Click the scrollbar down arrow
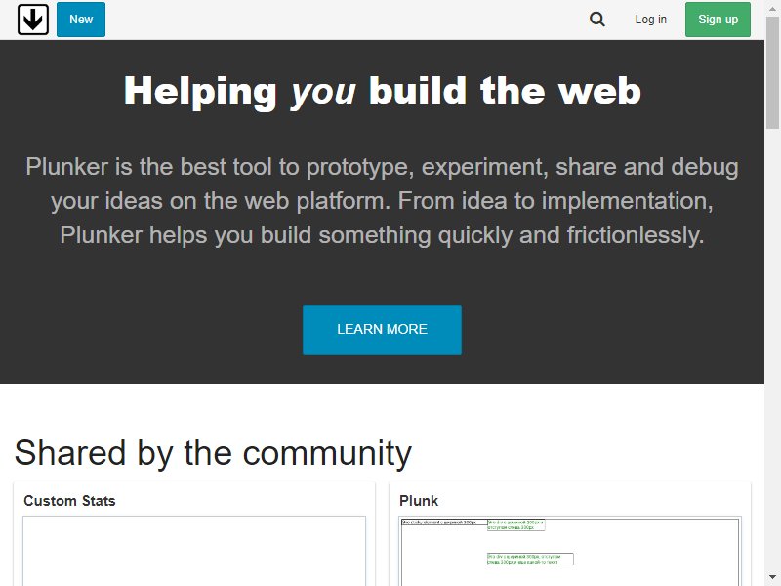781x586 pixels. [772, 577]
